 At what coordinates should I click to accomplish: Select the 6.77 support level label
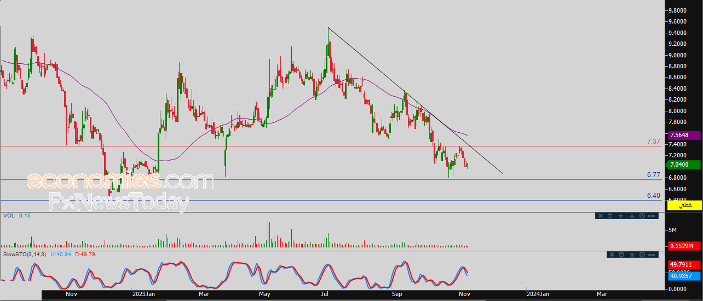pos(653,175)
